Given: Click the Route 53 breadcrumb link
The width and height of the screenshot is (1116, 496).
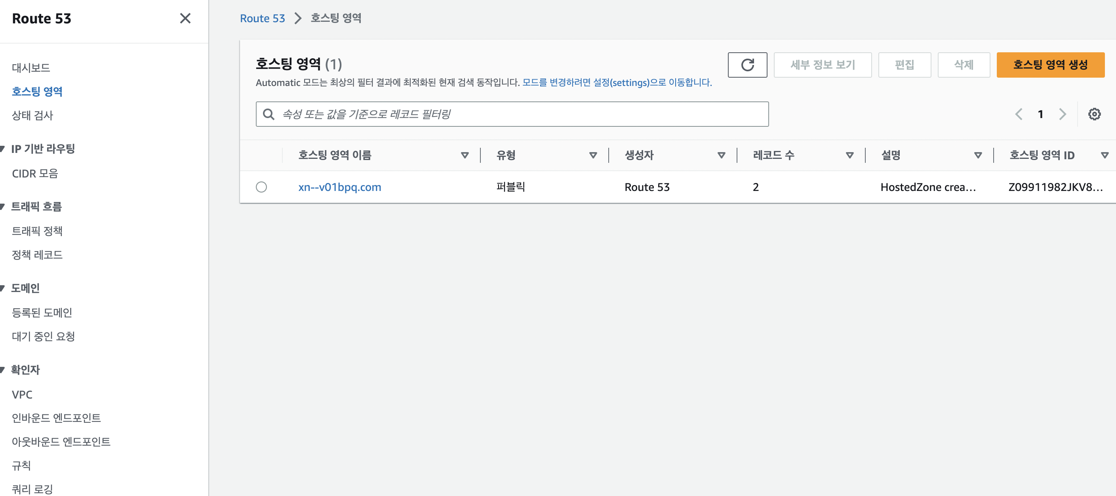Looking at the screenshot, I should pyautogui.click(x=262, y=18).
